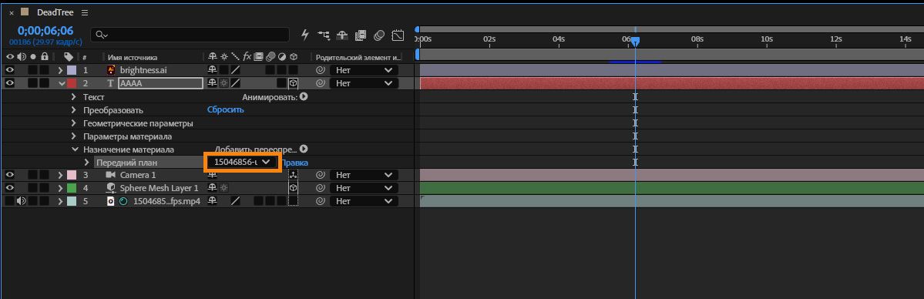Toggle shy switch on brightness.ai layer
The width and height of the screenshot is (924, 299).
click(x=212, y=70)
